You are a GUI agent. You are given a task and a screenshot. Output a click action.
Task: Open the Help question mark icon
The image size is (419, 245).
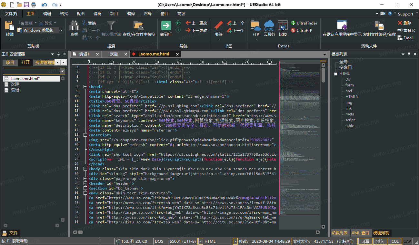pyautogui.click(x=390, y=14)
